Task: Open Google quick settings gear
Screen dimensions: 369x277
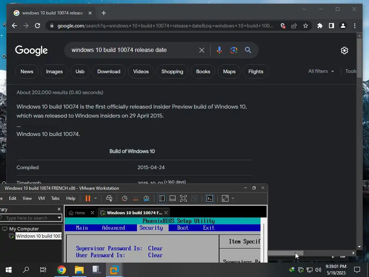Action: [x=344, y=50]
